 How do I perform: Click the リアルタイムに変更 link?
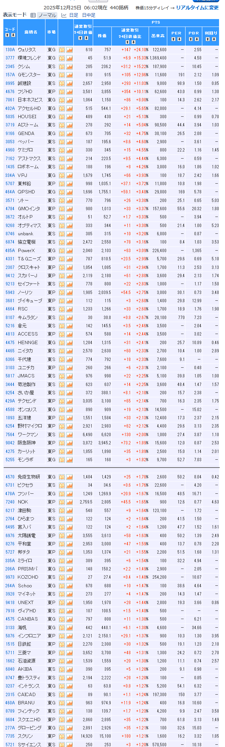tap(197, 8)
